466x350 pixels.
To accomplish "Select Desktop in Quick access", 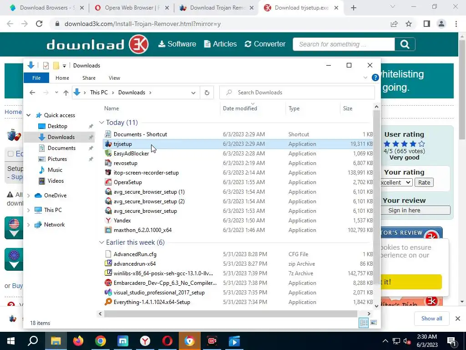I will click(57, 126).
